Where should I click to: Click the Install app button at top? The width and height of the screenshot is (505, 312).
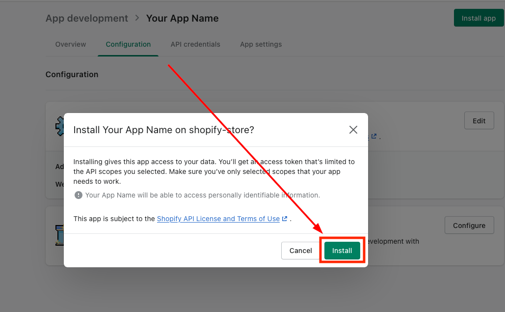478,18
